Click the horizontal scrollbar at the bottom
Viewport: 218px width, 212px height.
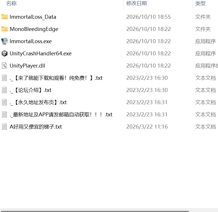pos(95,211)
